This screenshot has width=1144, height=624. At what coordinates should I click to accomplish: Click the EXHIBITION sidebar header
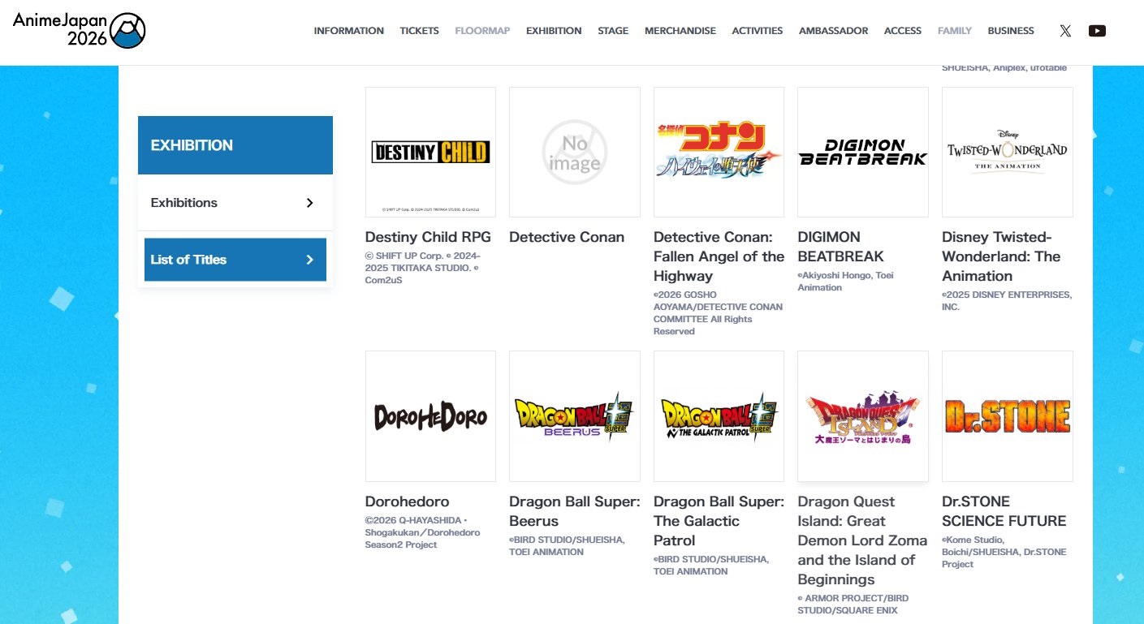pos(235,145)
